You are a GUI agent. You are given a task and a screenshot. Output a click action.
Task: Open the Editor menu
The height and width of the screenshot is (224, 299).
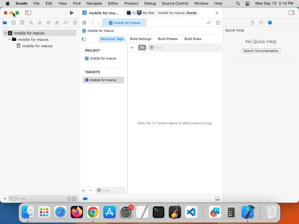(113, 3)
